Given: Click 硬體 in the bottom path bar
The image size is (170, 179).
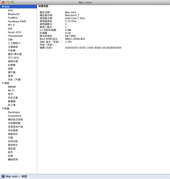Looking at the screenshot, I should (x=24, y=177).
